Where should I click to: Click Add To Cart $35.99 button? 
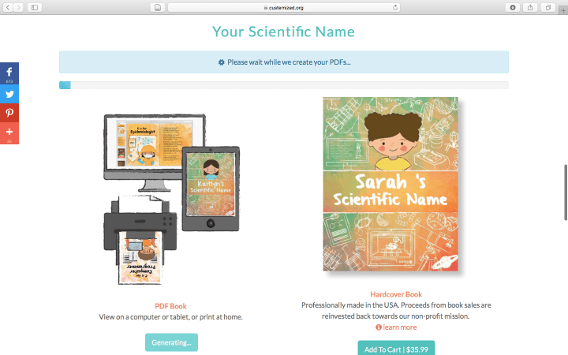point(396,349)
